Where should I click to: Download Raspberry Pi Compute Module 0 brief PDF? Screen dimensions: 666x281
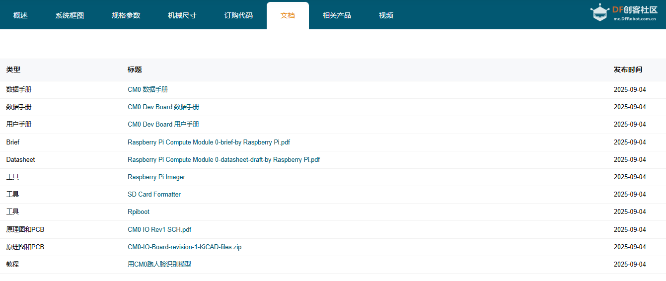tap(209, 142)
